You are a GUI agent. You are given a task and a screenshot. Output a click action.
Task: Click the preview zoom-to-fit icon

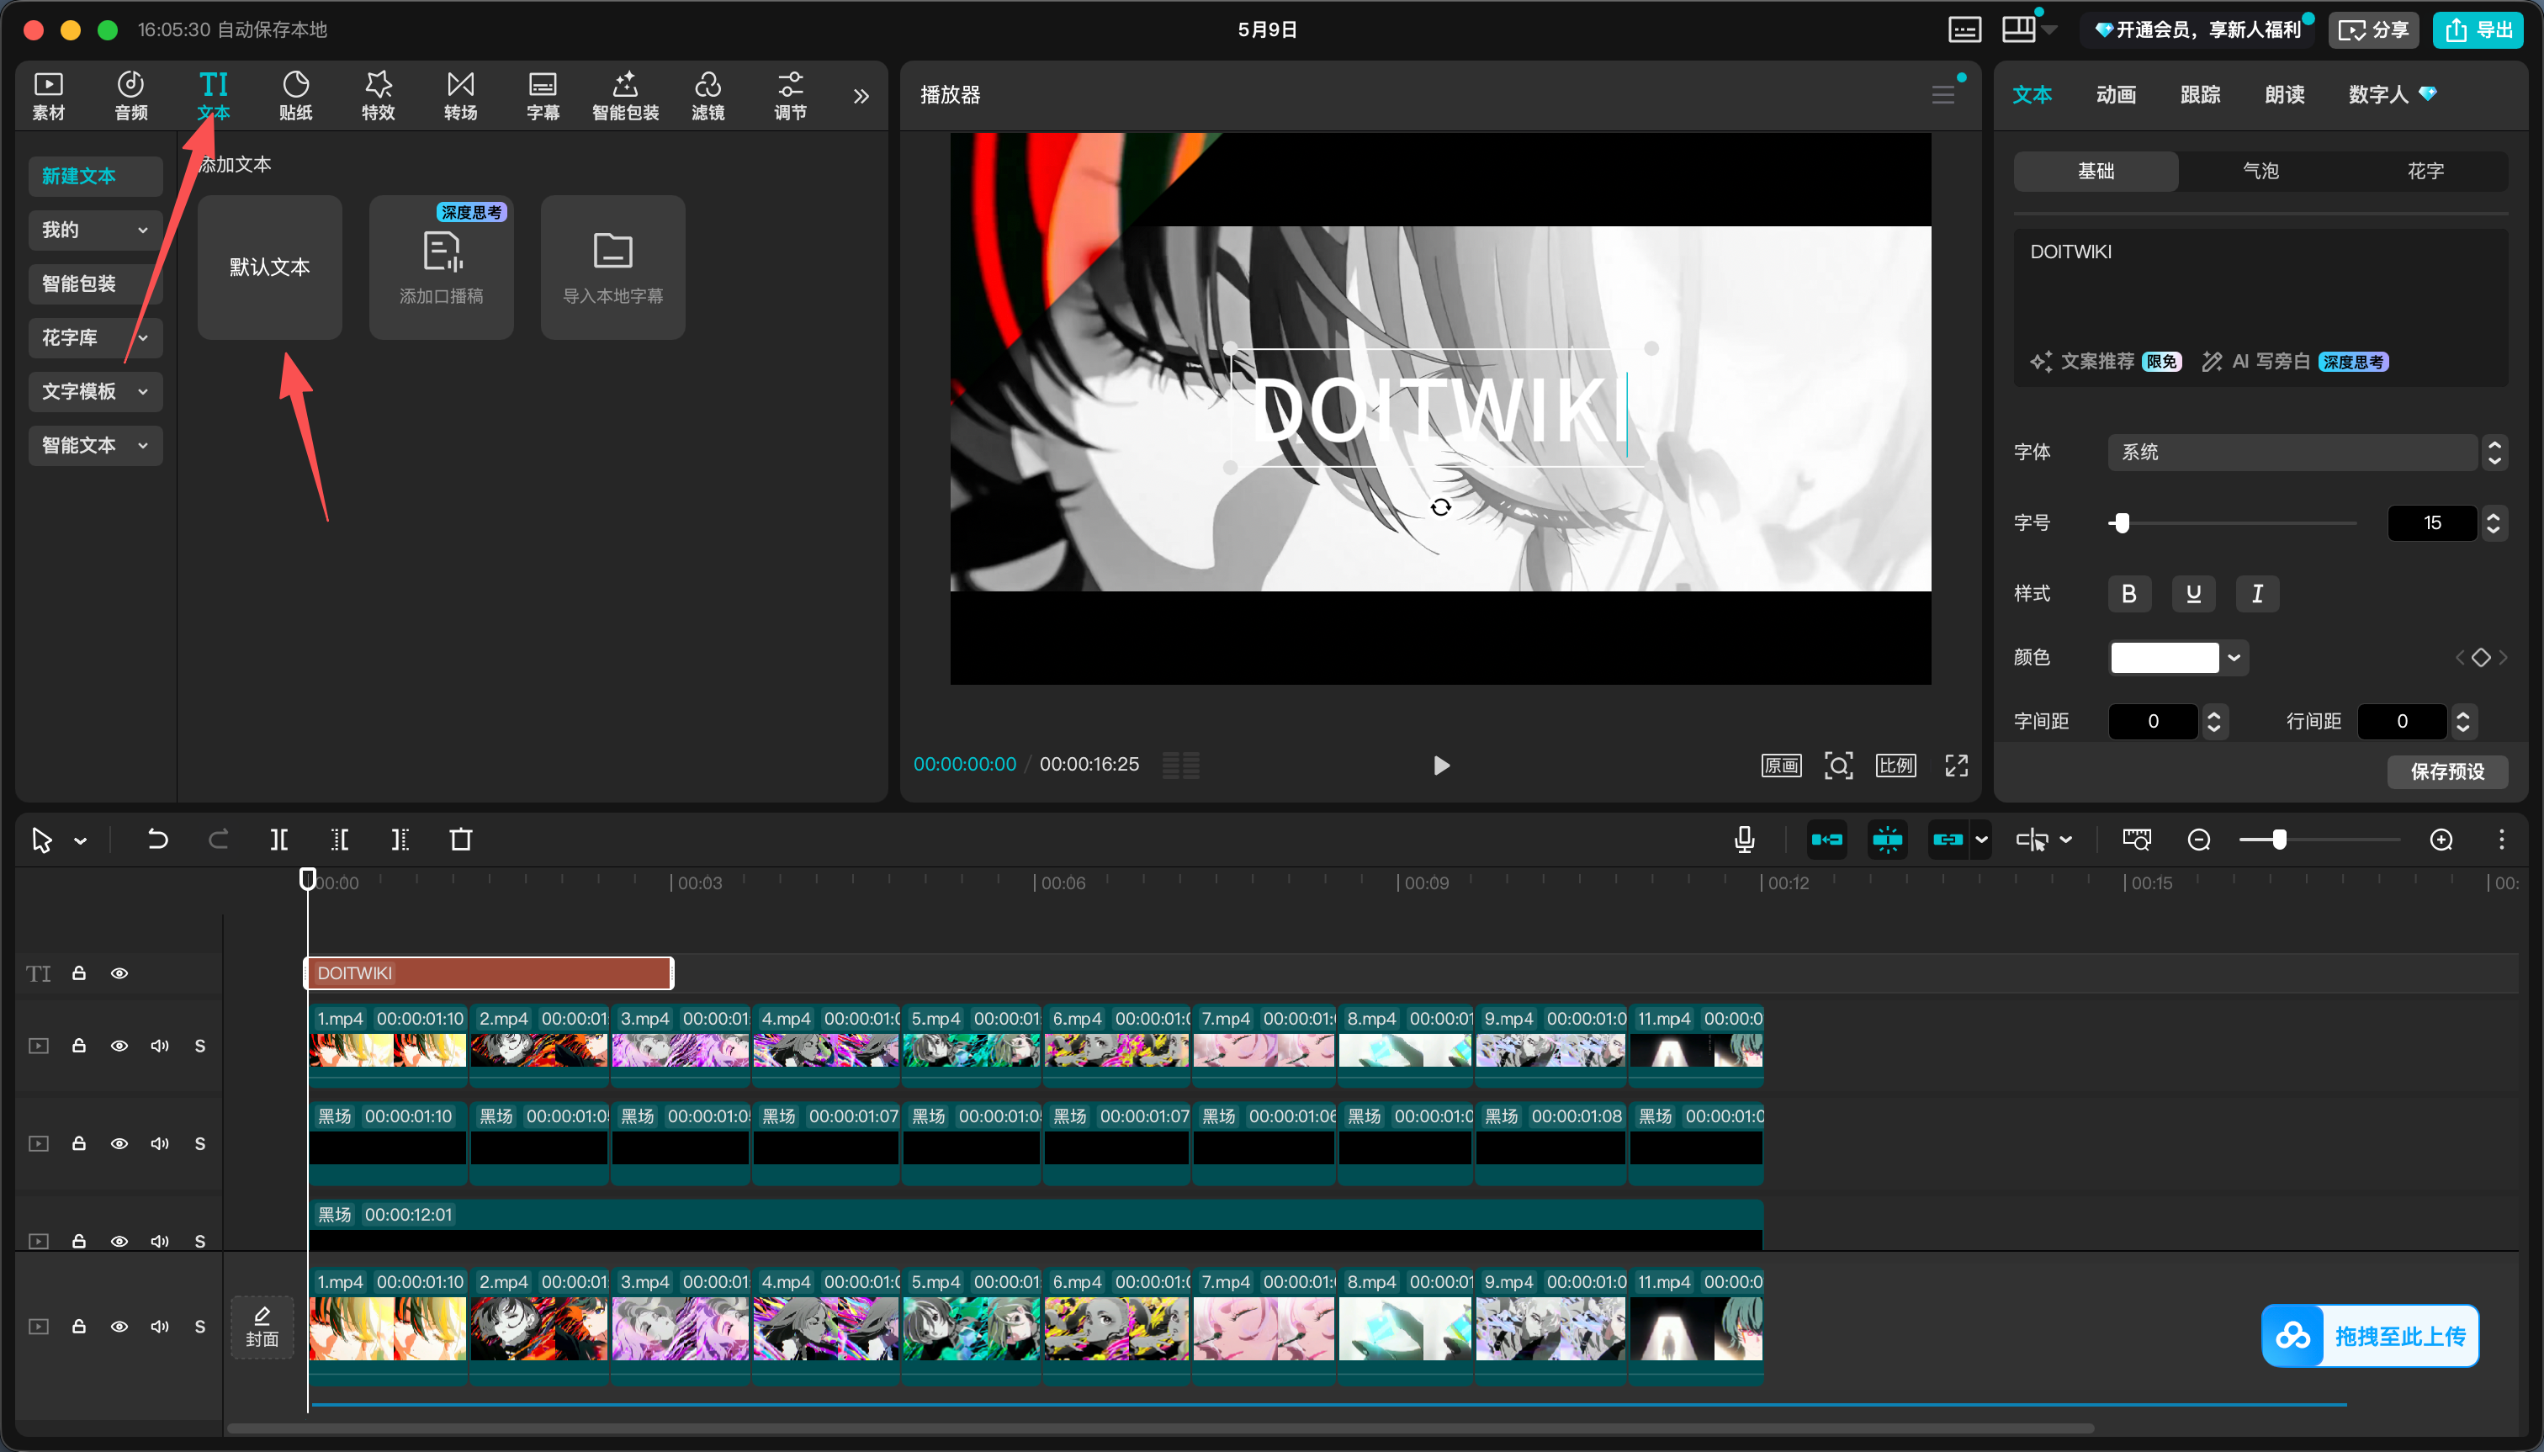(1838, 765)
